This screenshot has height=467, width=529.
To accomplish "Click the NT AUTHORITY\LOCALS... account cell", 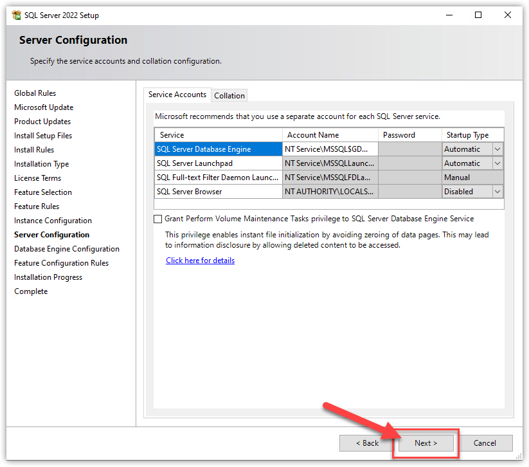I will pyautogui.click(x=330, y=192).
